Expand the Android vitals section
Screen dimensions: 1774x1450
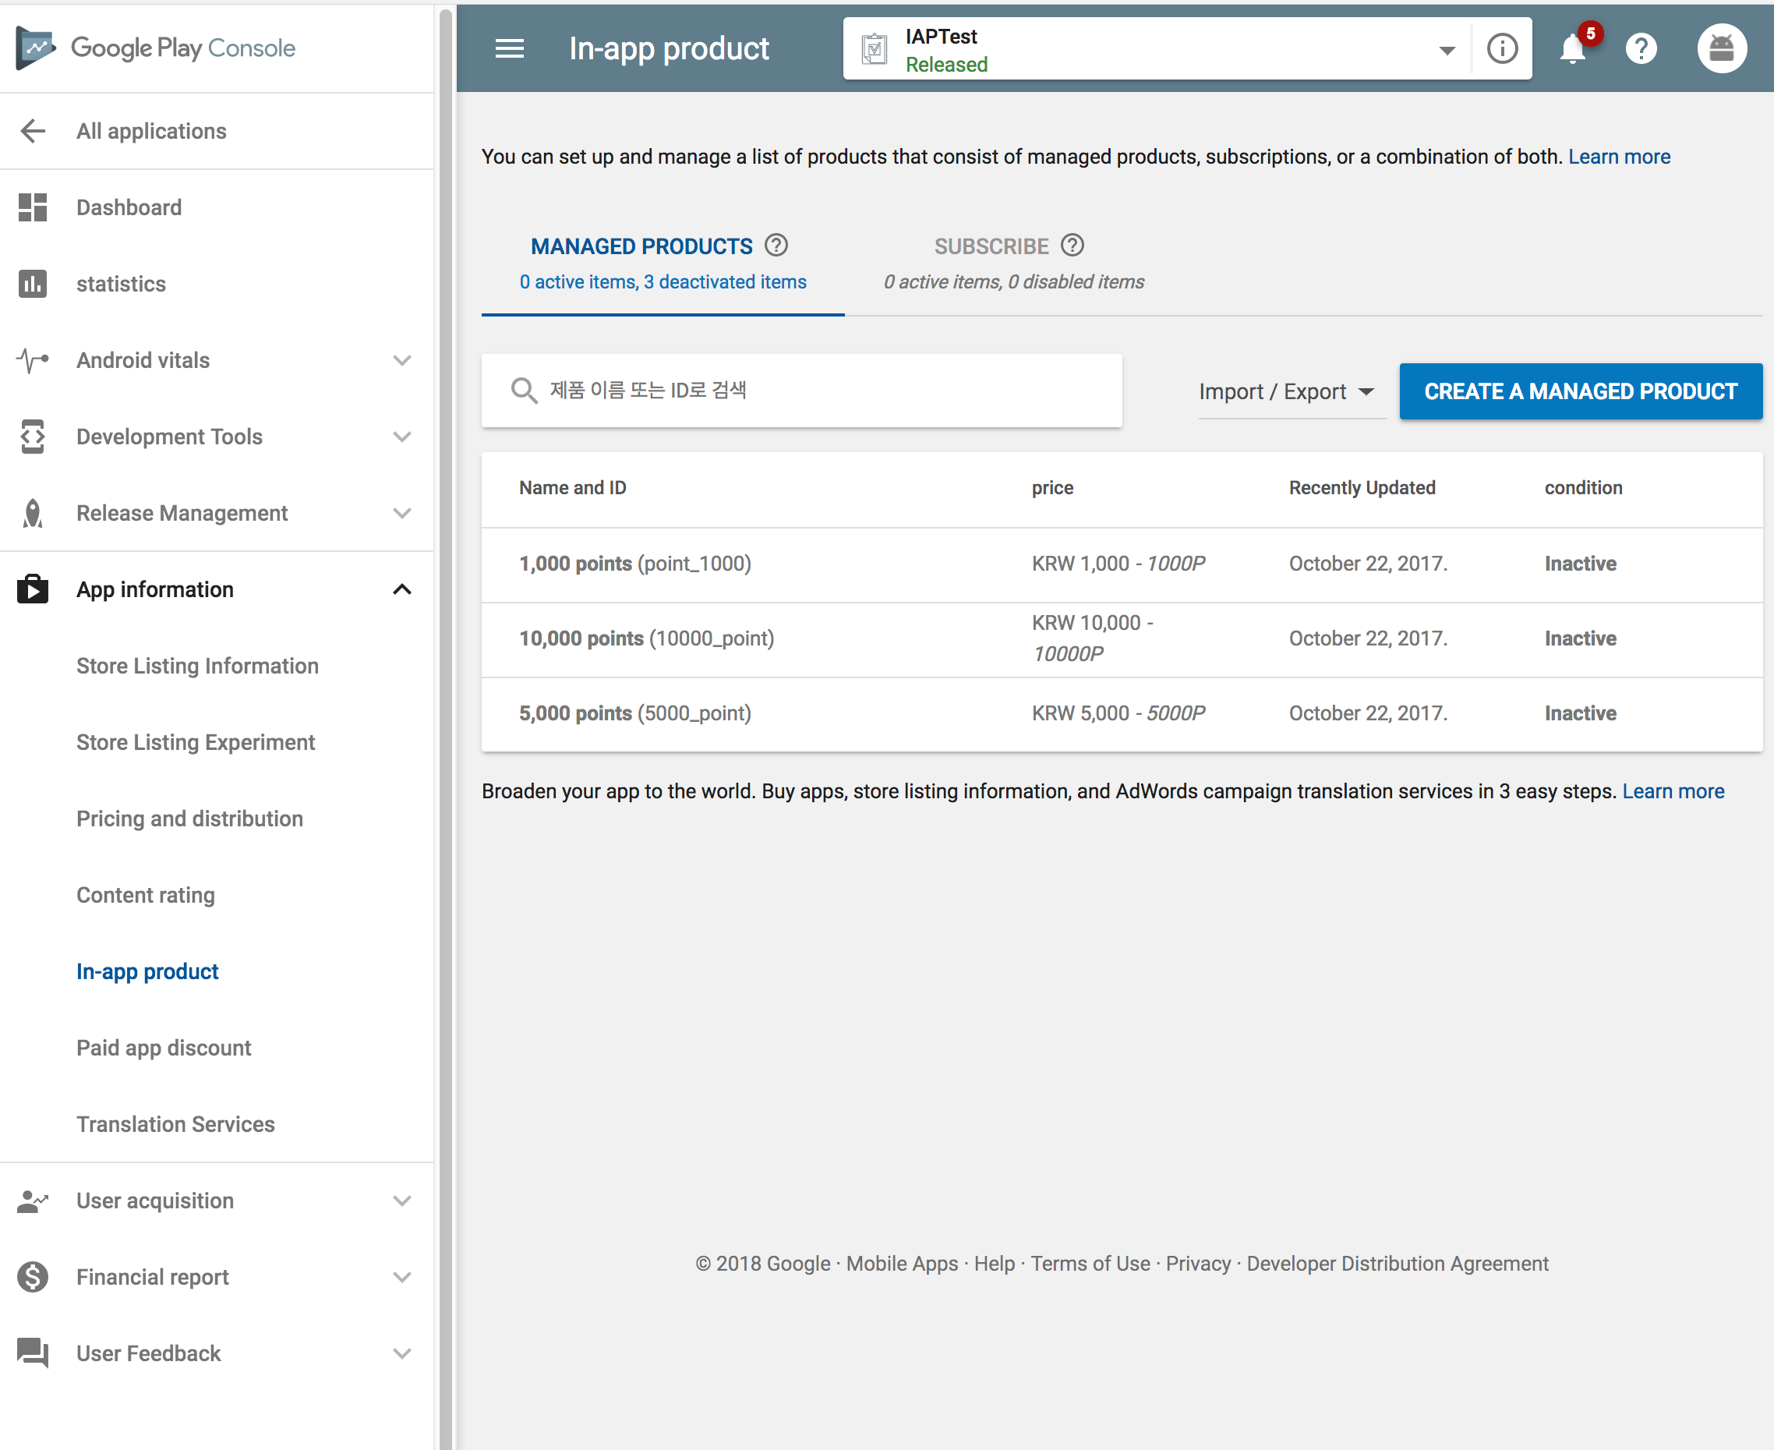point(401,361)
